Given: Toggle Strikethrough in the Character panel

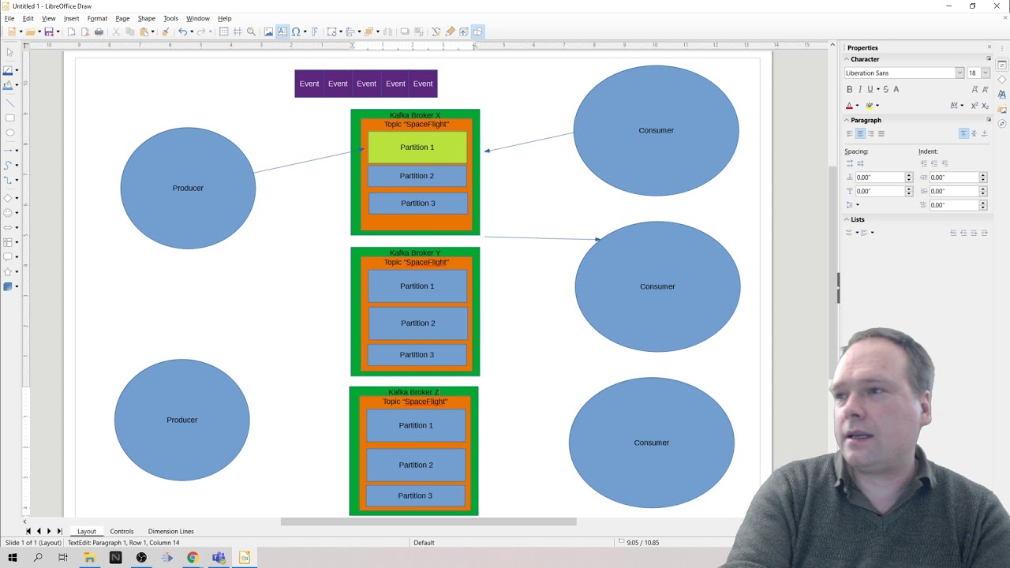Looking at the screenshot, I should tap(885, 89).
